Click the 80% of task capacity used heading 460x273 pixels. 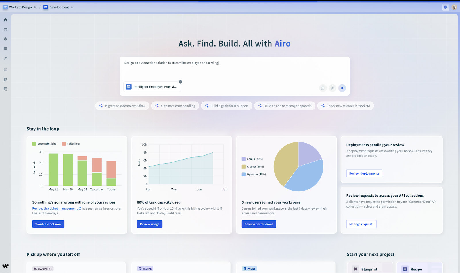[x=159, y=202]
